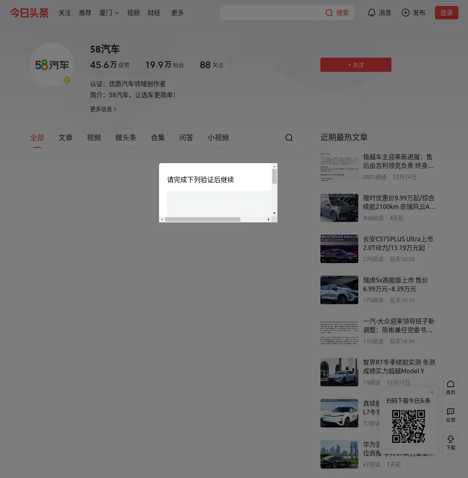Click thumbnail of 极越车主 article
The image size is (468, 478).
click(339, 167)
